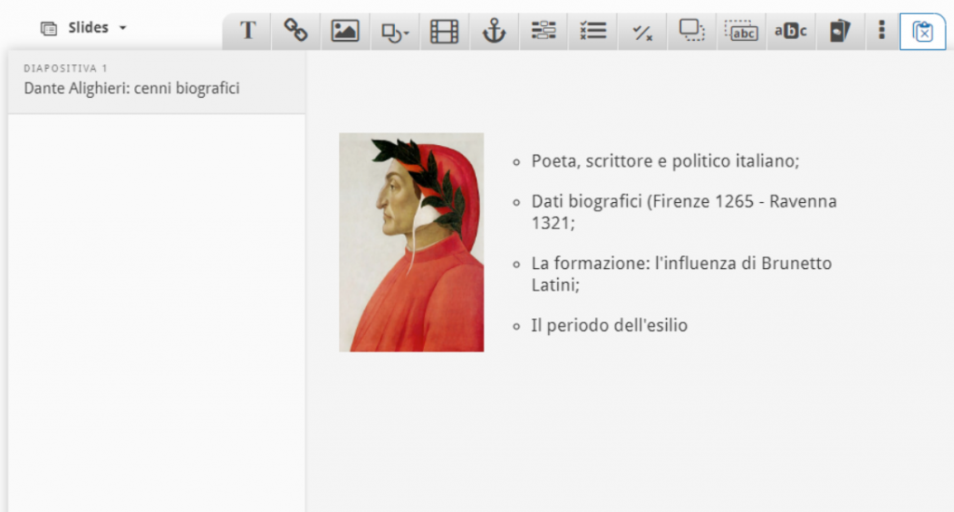Insert a video with film icon
Viewport: 954px width, 512px height.
pos(444,31)
